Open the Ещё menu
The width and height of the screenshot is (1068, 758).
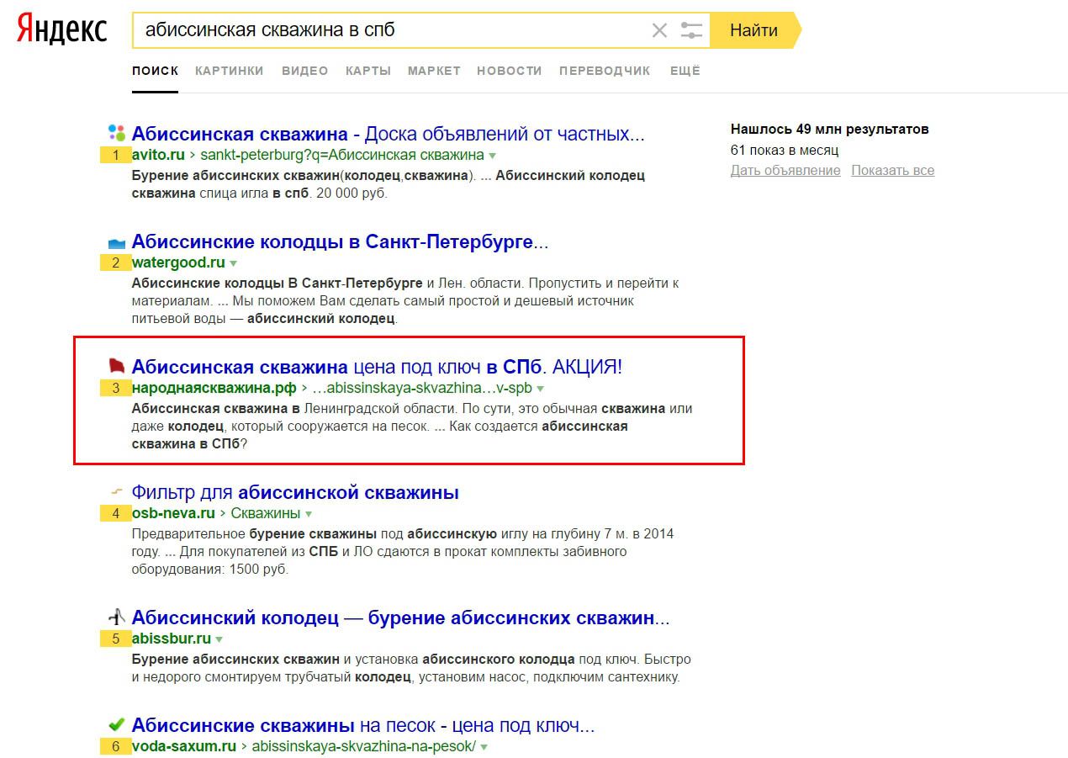click(x=685, y=71)
